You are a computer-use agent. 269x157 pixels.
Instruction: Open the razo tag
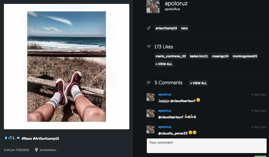pyautogui.click(x=184, y=28)
